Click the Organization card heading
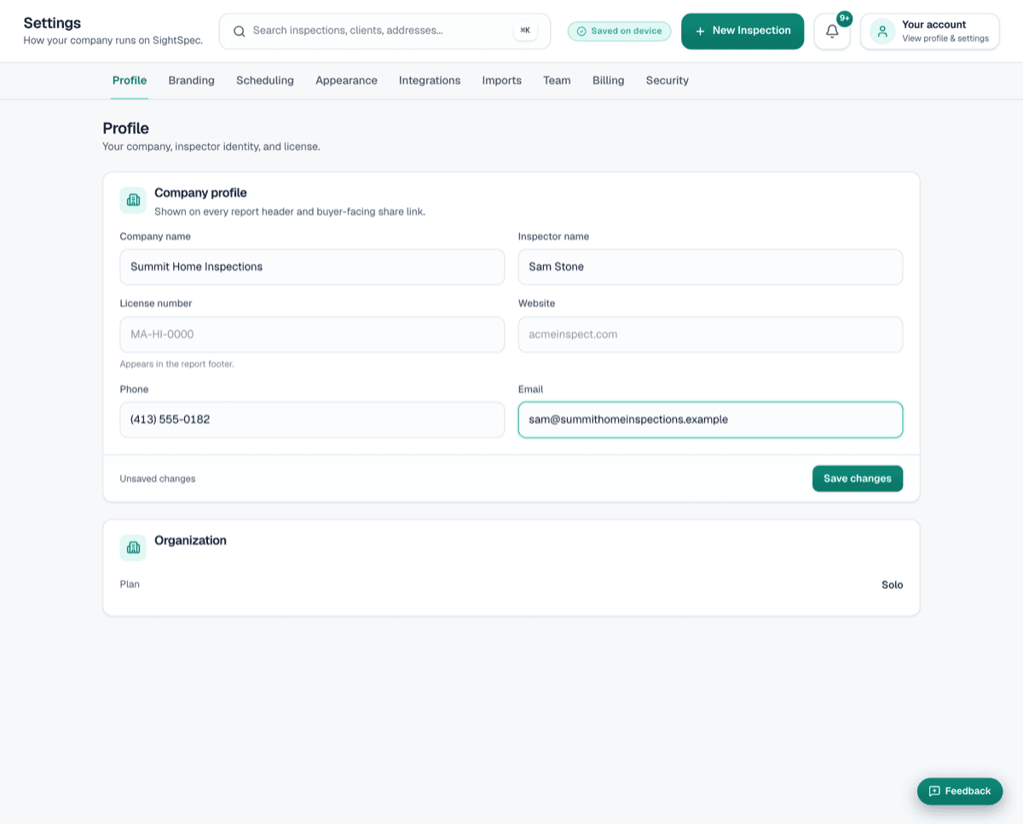The width and height of the screenshot is (1023, 824). [190, 540]
